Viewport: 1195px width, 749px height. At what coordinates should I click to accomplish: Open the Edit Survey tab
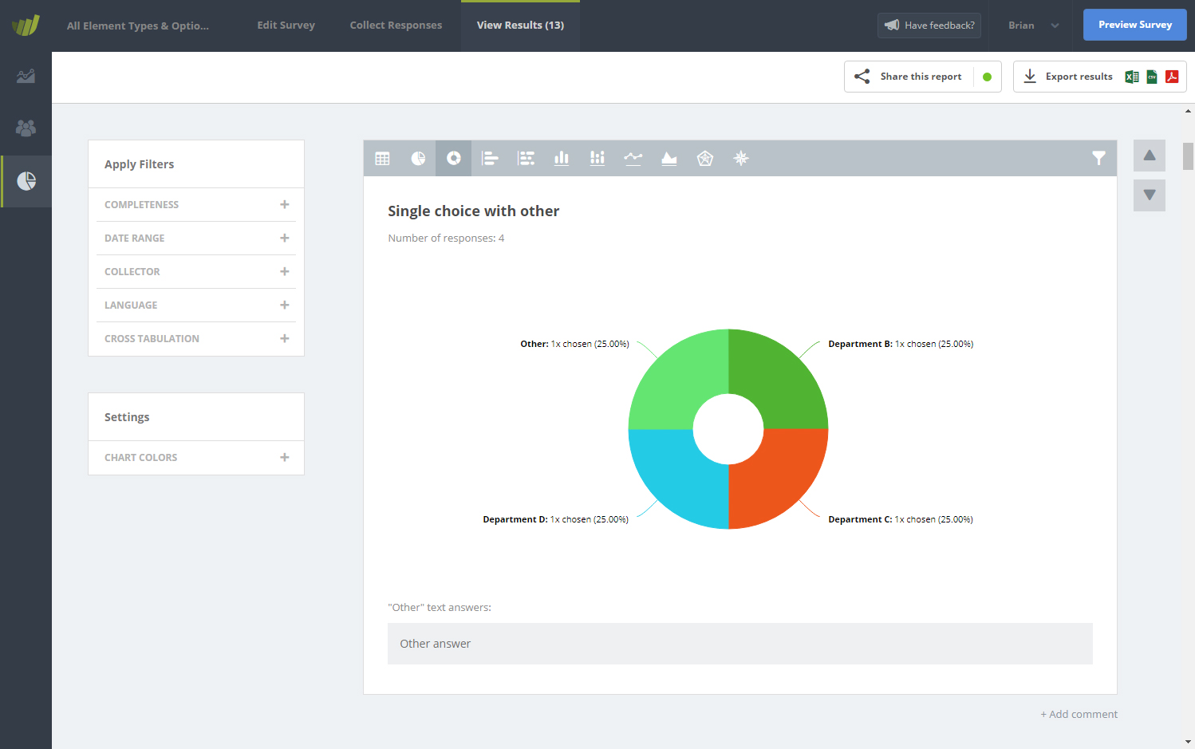click(x=286, y=26)
